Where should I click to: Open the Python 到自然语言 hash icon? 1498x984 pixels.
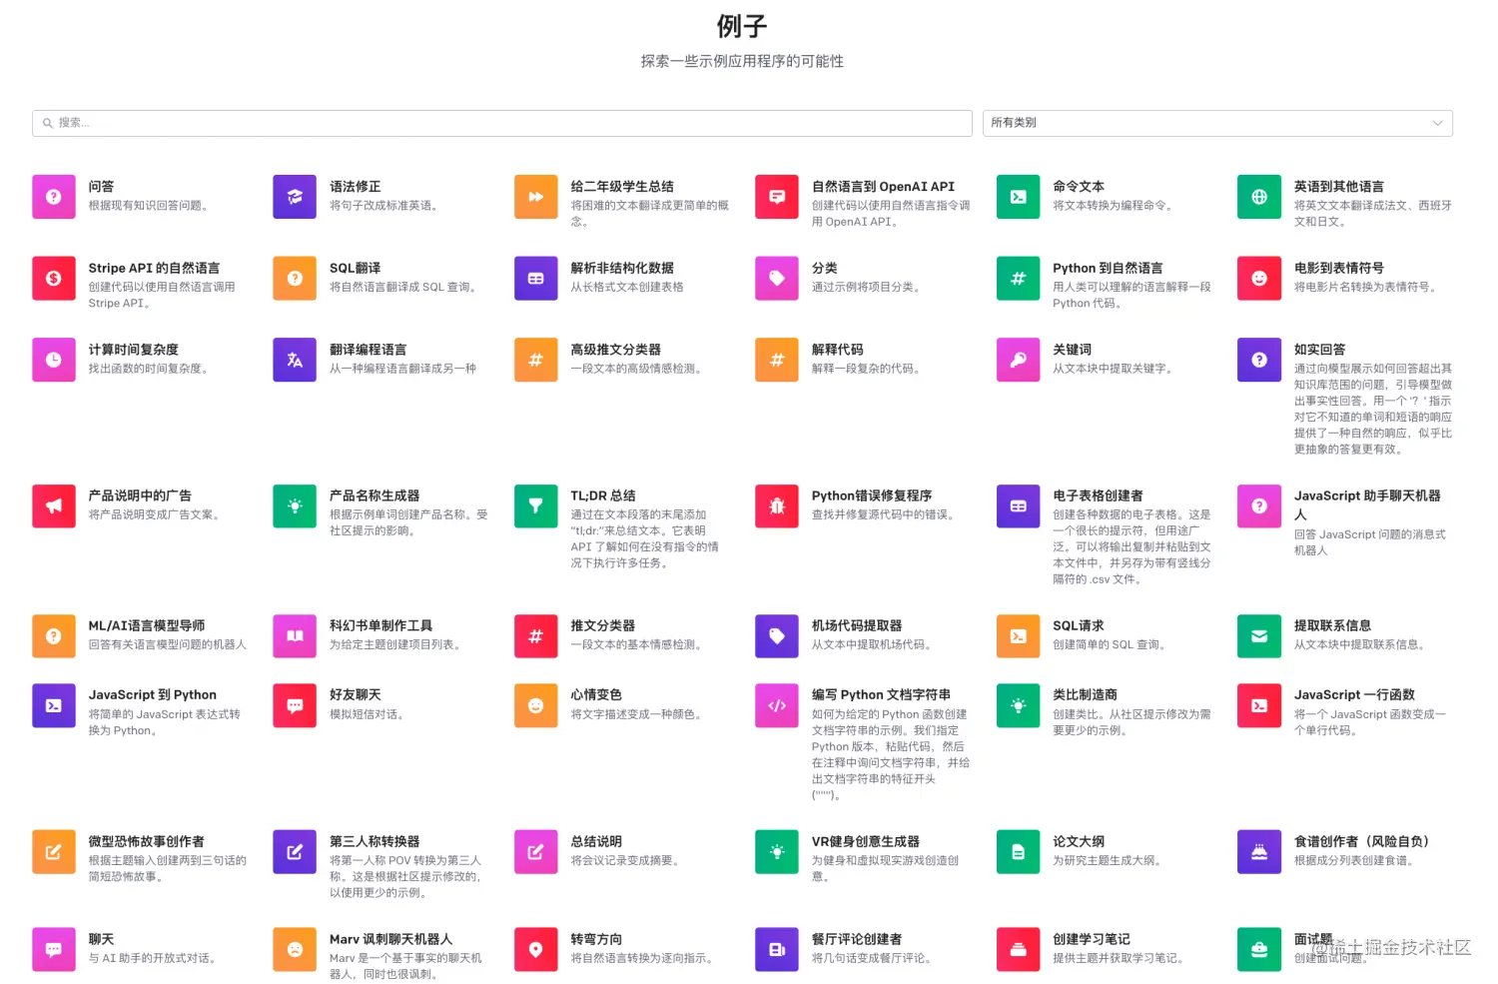pyautogui.click(x=1019, y=279)
